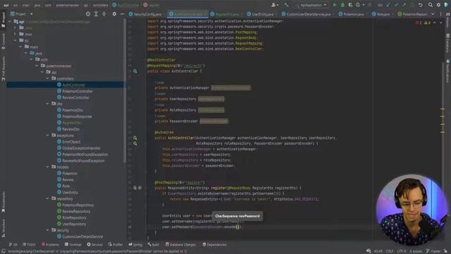Open the Database Changes tool window
This screenshot has width=451, height=254.
point(180,245)
